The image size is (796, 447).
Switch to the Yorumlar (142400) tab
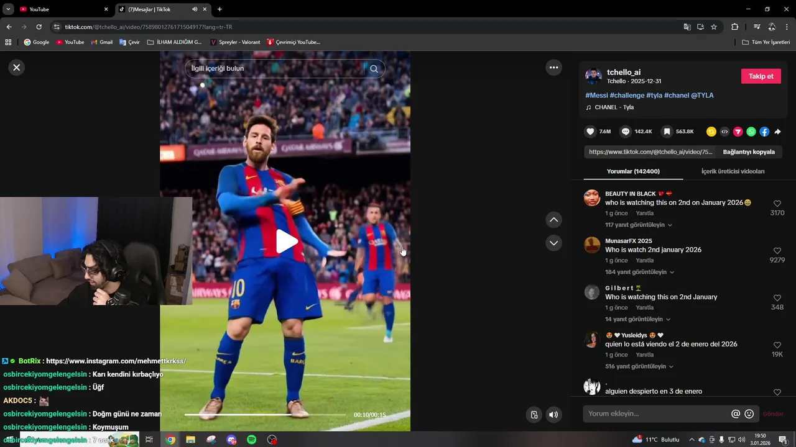tap(633, 171)
